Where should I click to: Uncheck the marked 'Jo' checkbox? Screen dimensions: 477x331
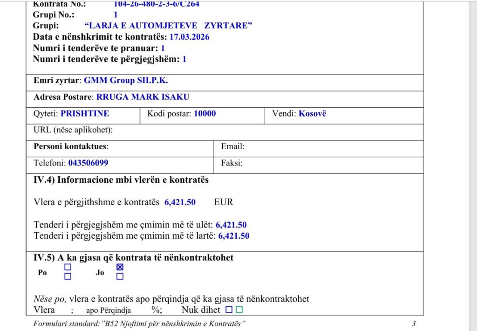[120, 268]
